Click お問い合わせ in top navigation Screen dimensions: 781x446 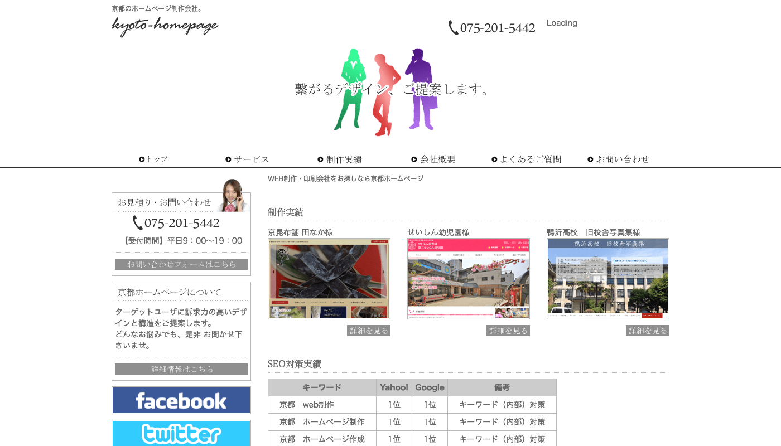pos(619,159)
